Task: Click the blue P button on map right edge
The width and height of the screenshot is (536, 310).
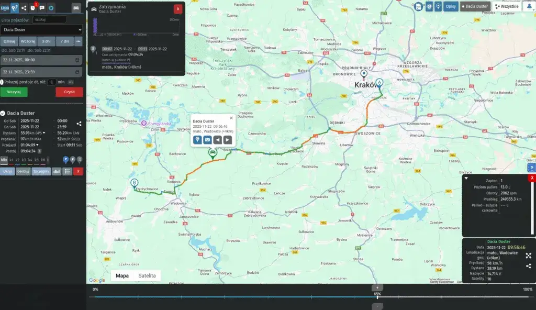Action: 532,168
